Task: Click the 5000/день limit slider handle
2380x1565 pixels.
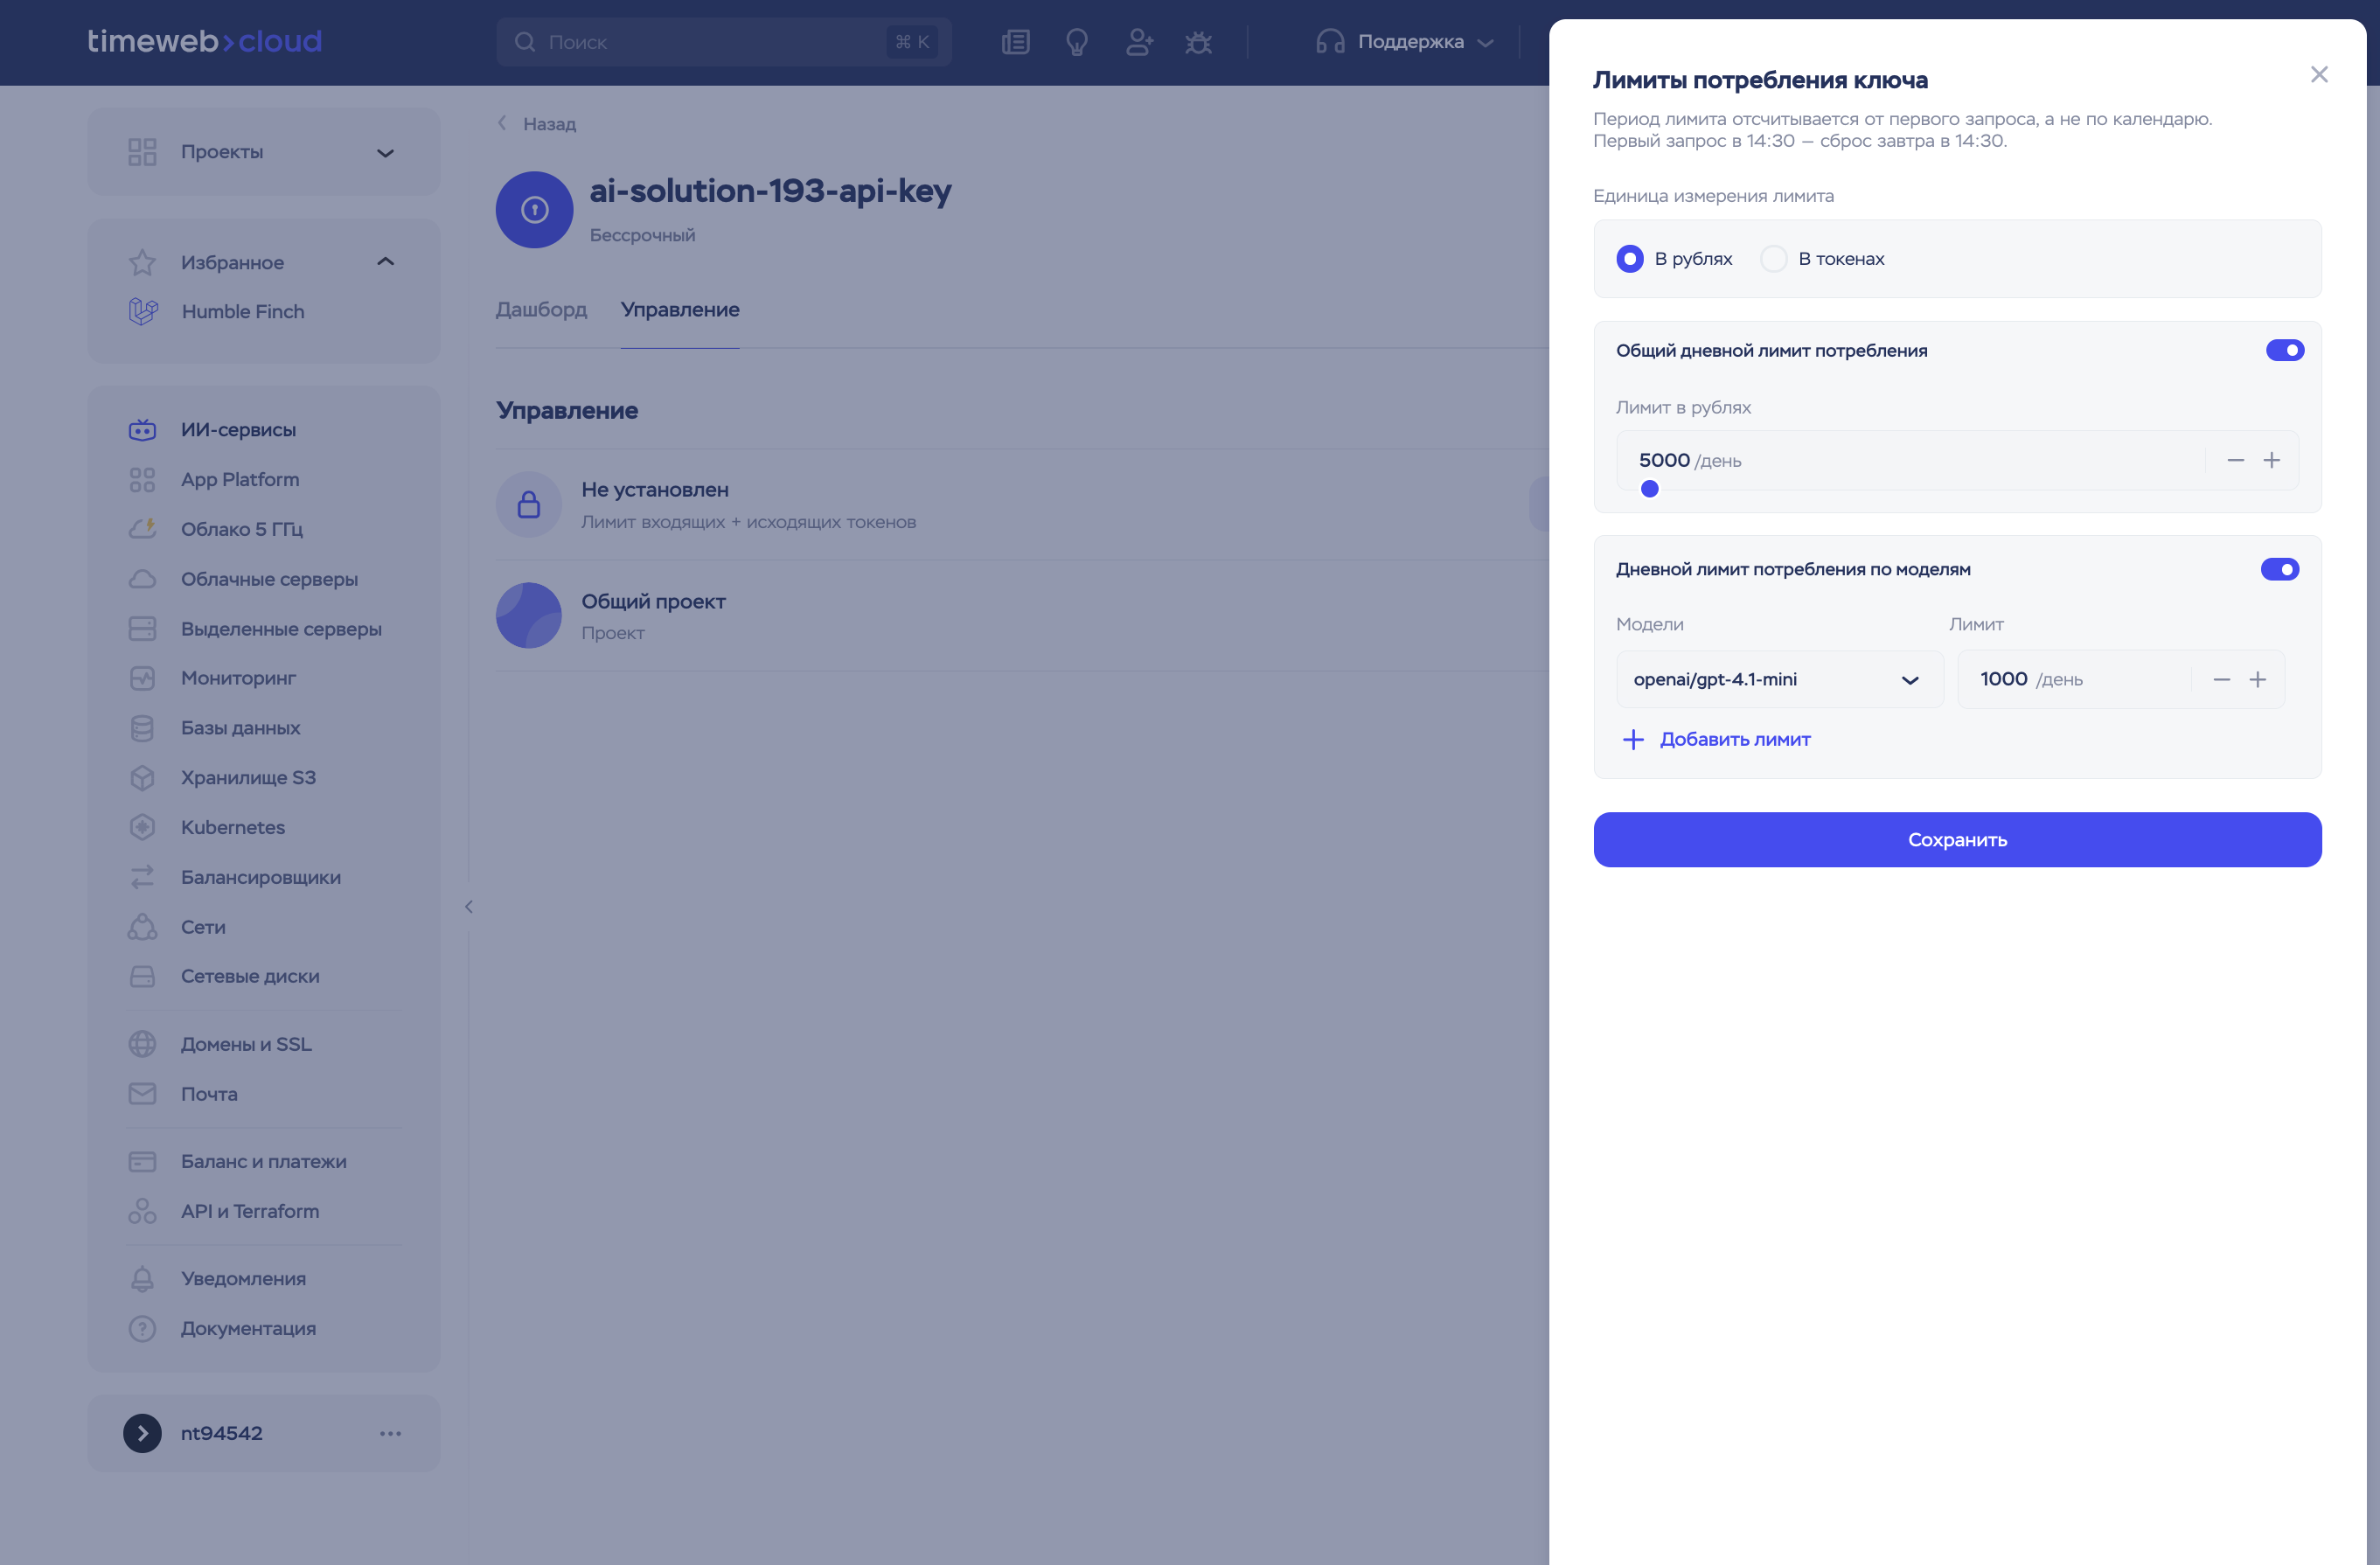Action: [x=1650, y=489]
